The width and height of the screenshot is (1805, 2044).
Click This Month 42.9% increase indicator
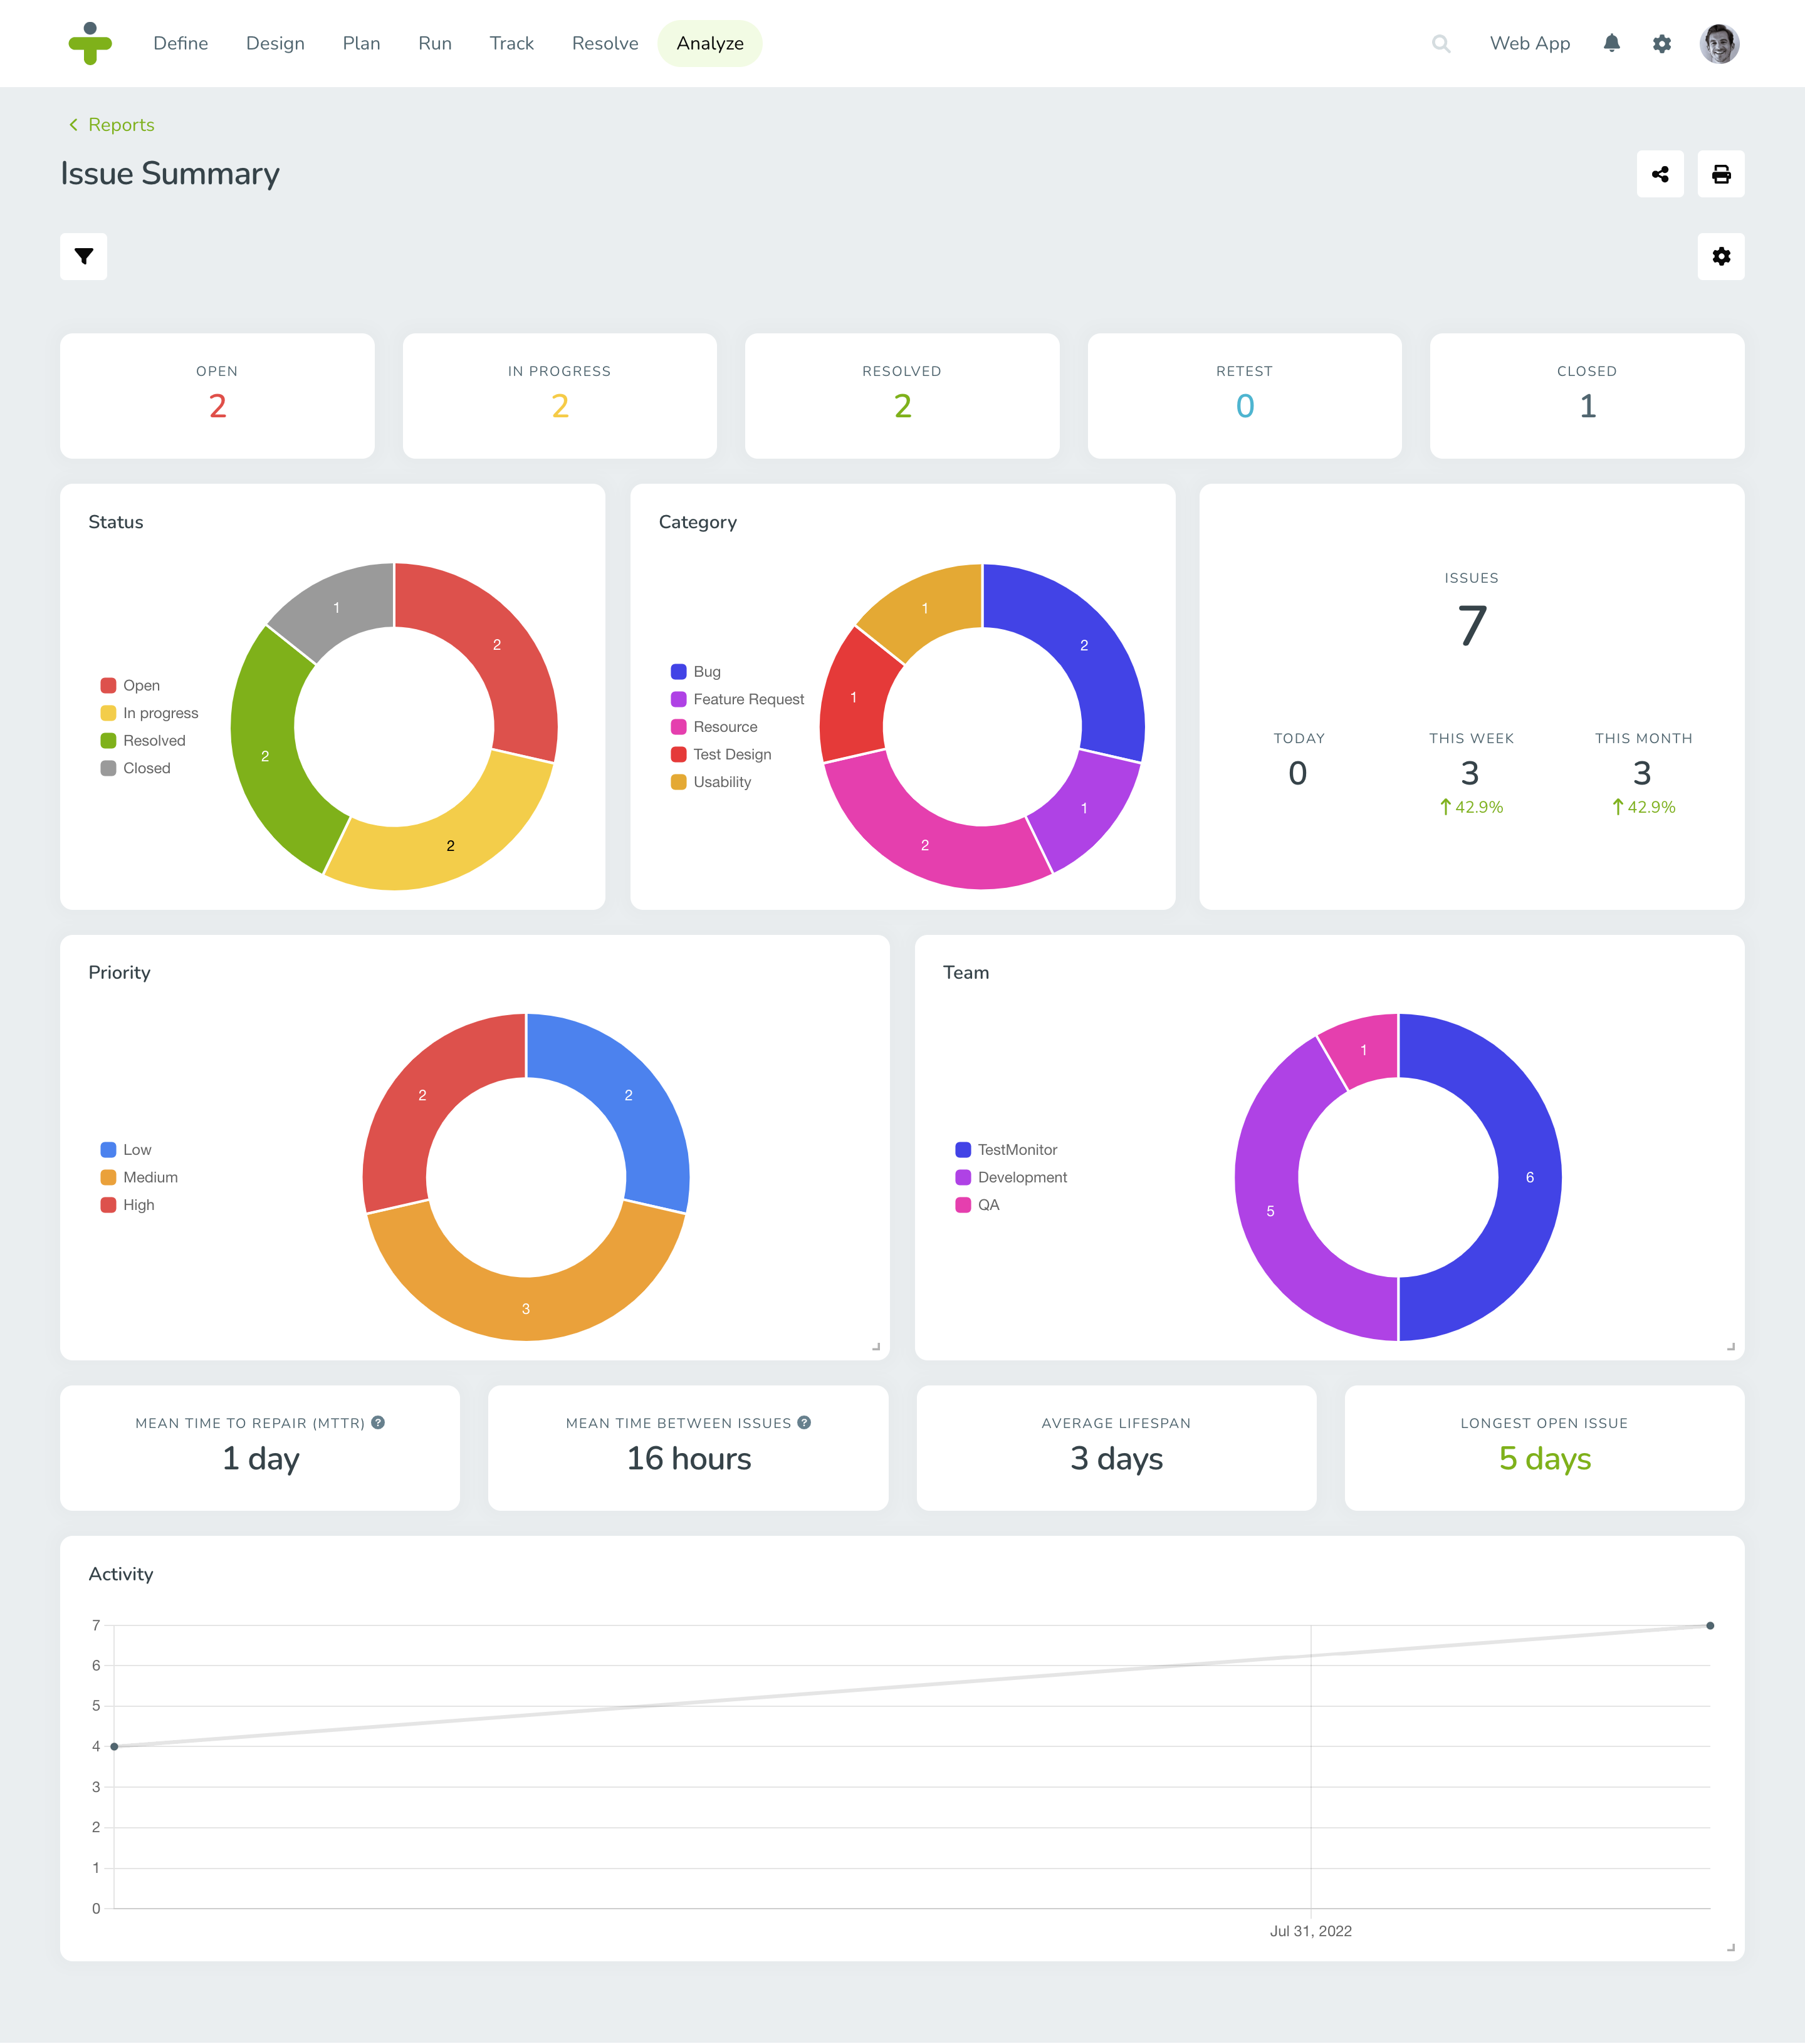click(1643, 807)
